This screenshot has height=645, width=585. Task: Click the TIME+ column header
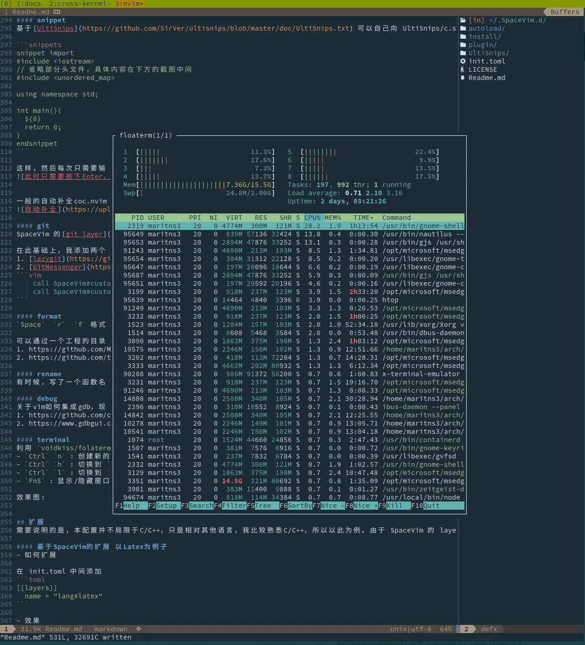364,218
